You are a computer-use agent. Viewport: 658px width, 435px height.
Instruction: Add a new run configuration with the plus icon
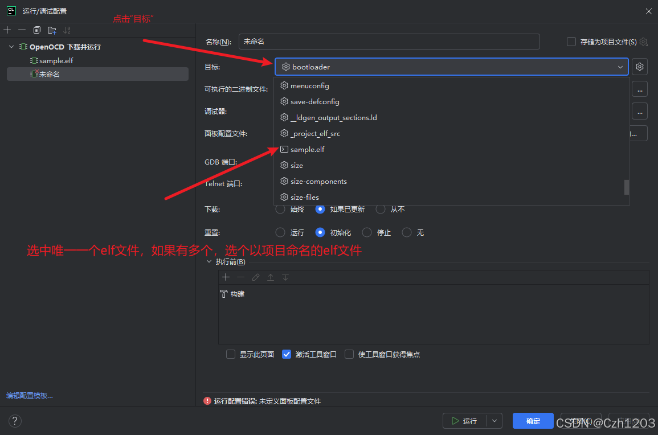point(7,30)
